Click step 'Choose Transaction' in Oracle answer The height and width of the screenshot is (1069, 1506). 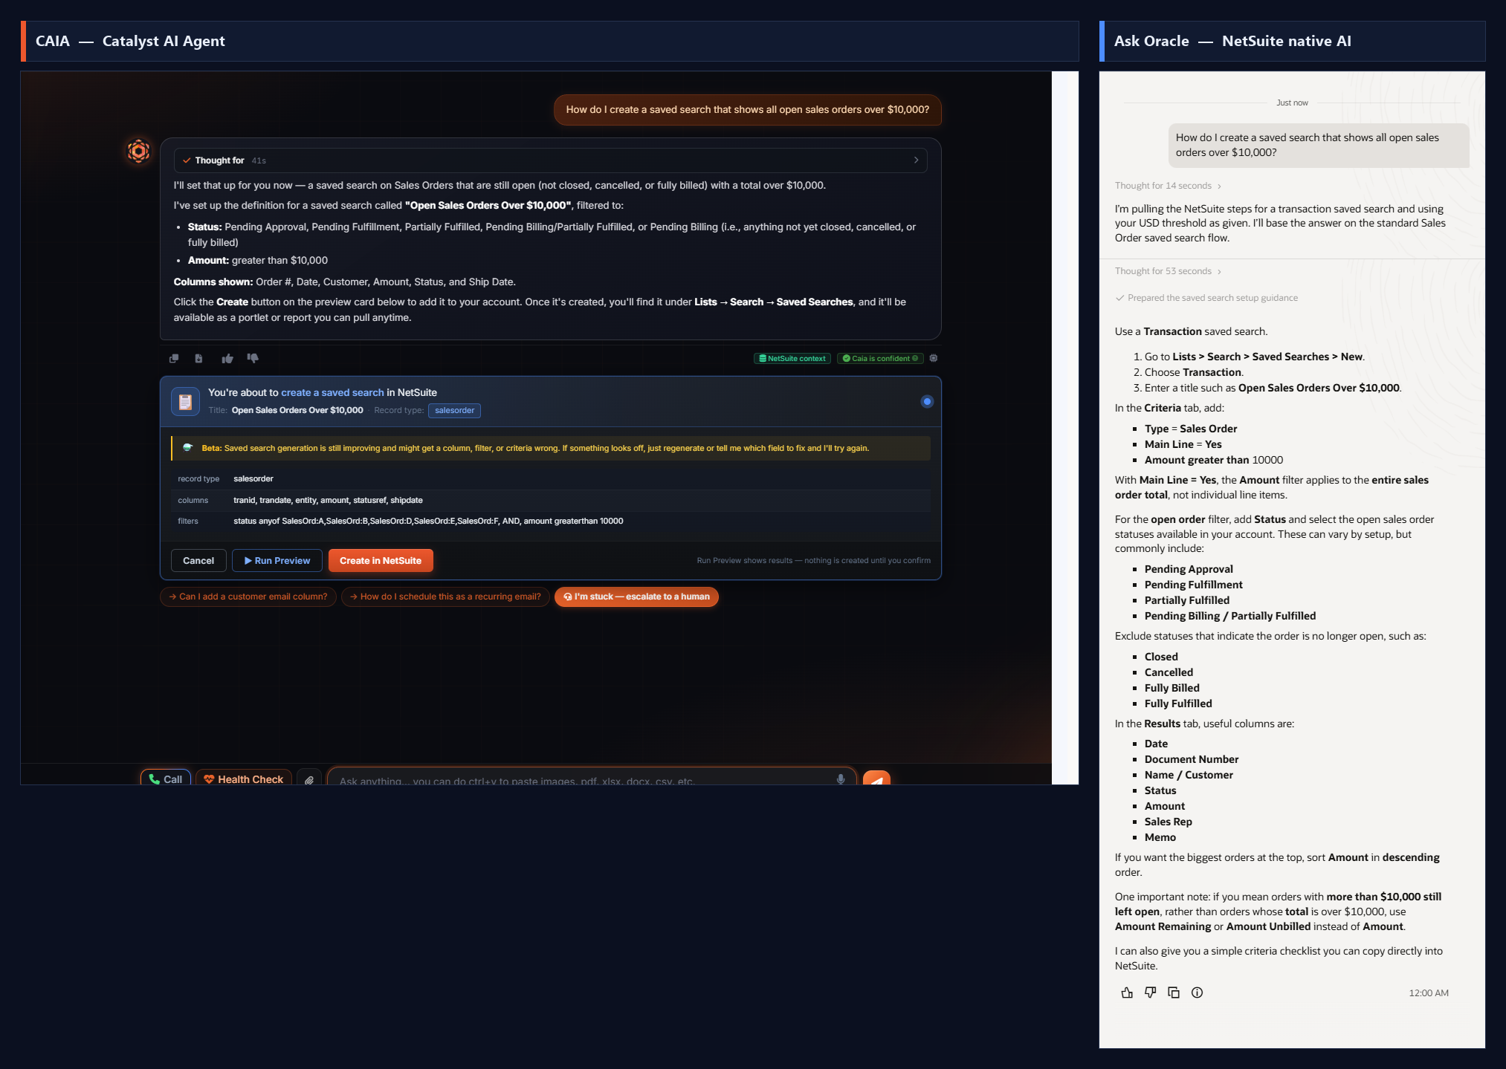1194,372
